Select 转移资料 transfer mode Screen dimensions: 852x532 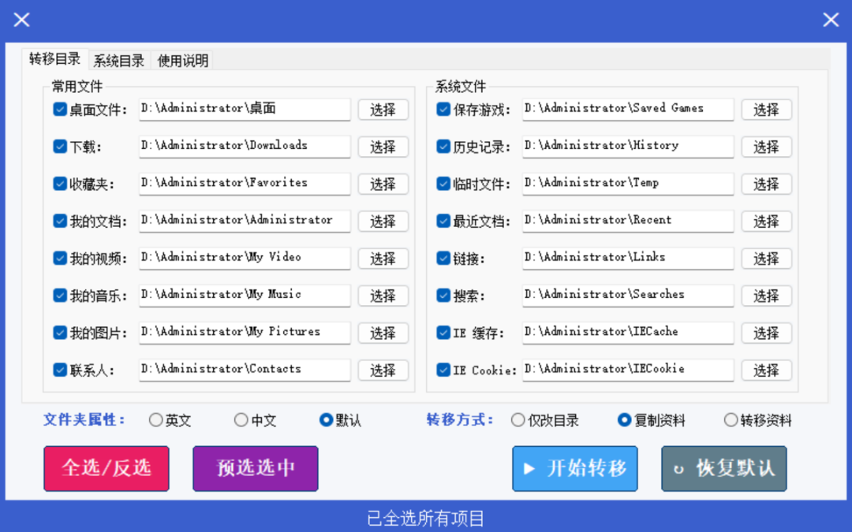click(x=731, y=419)
